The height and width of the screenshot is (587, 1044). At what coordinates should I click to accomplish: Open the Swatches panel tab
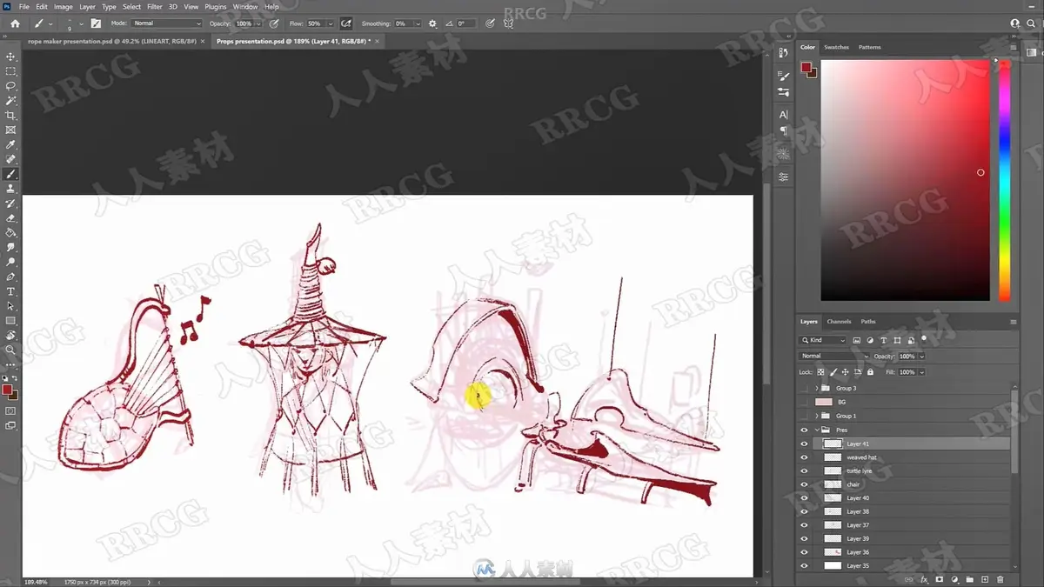[836, 47]
